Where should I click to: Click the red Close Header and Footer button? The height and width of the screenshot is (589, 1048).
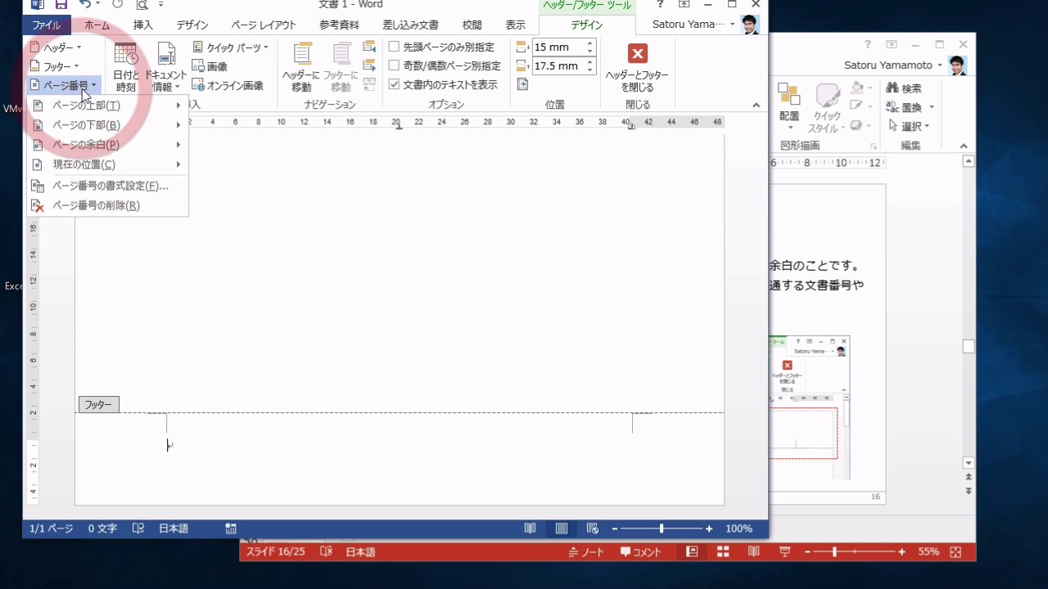637,54
